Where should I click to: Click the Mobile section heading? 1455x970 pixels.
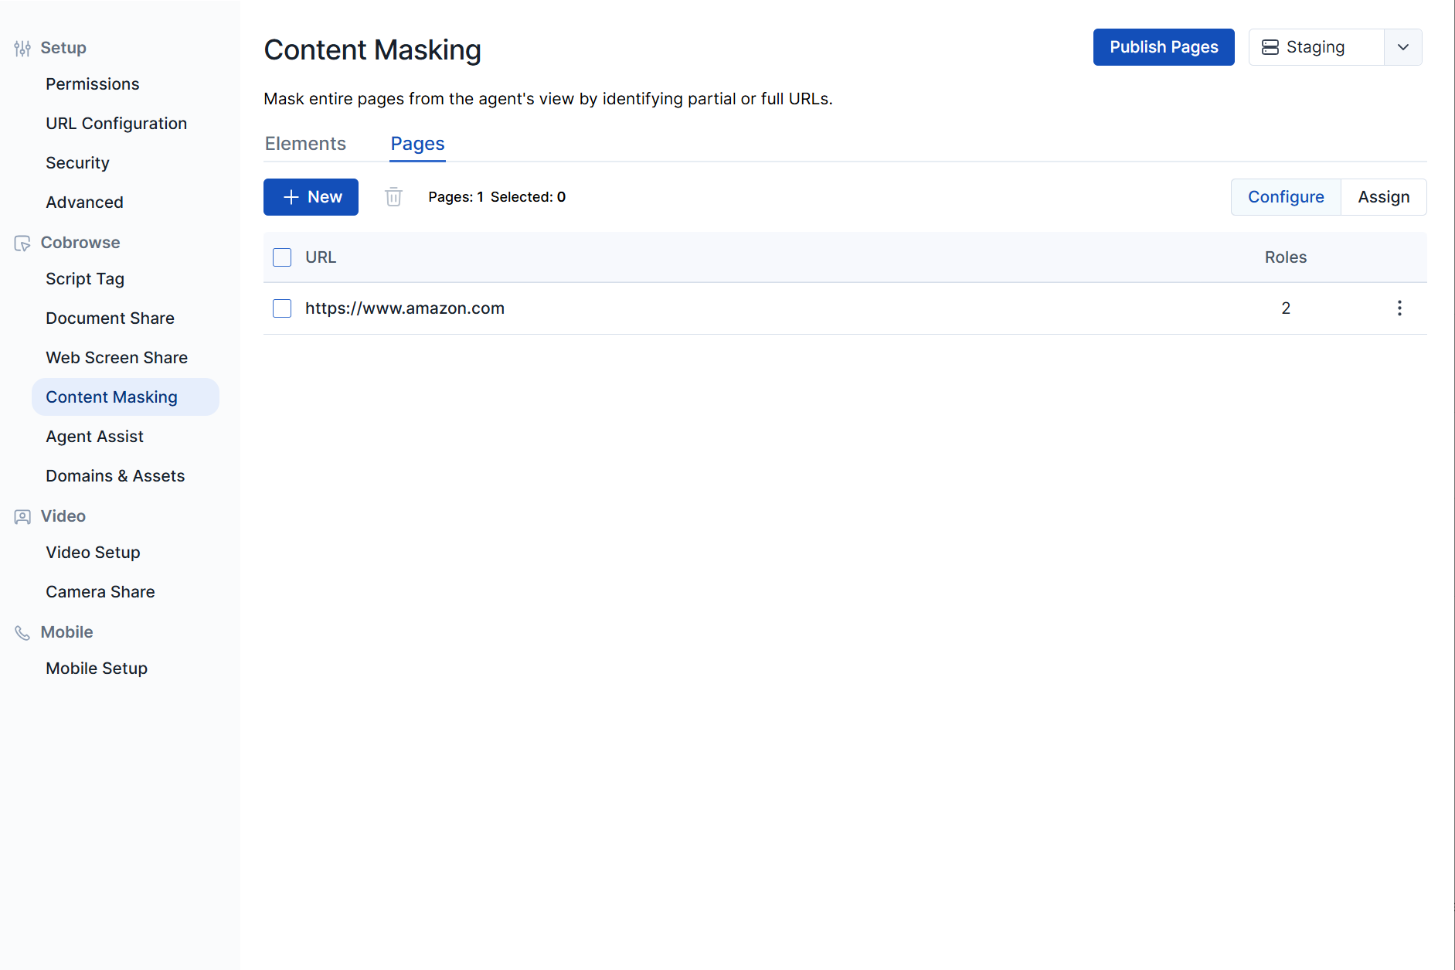(66, 632)
